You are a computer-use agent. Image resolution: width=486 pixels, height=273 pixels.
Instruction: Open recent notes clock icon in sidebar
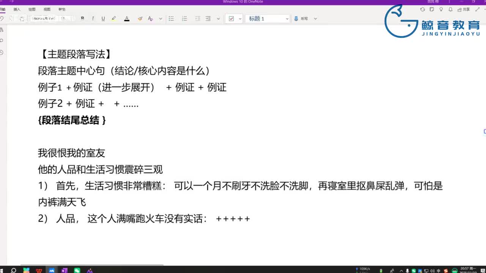point(2,52)
